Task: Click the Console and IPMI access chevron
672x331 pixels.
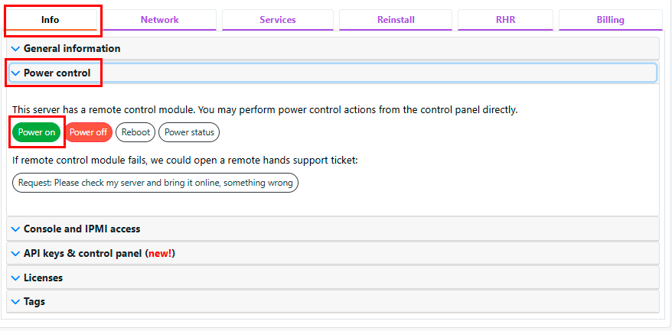Action: (15, 229)
